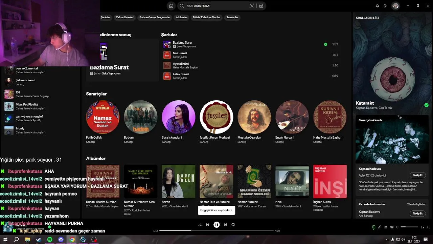
Task: Pause the current song
Action: [216, 225]
